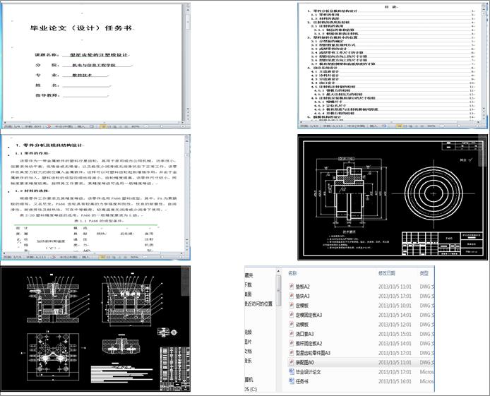Select the 任务书 Word document icon
Screen dimensions: 490x396
292,381
